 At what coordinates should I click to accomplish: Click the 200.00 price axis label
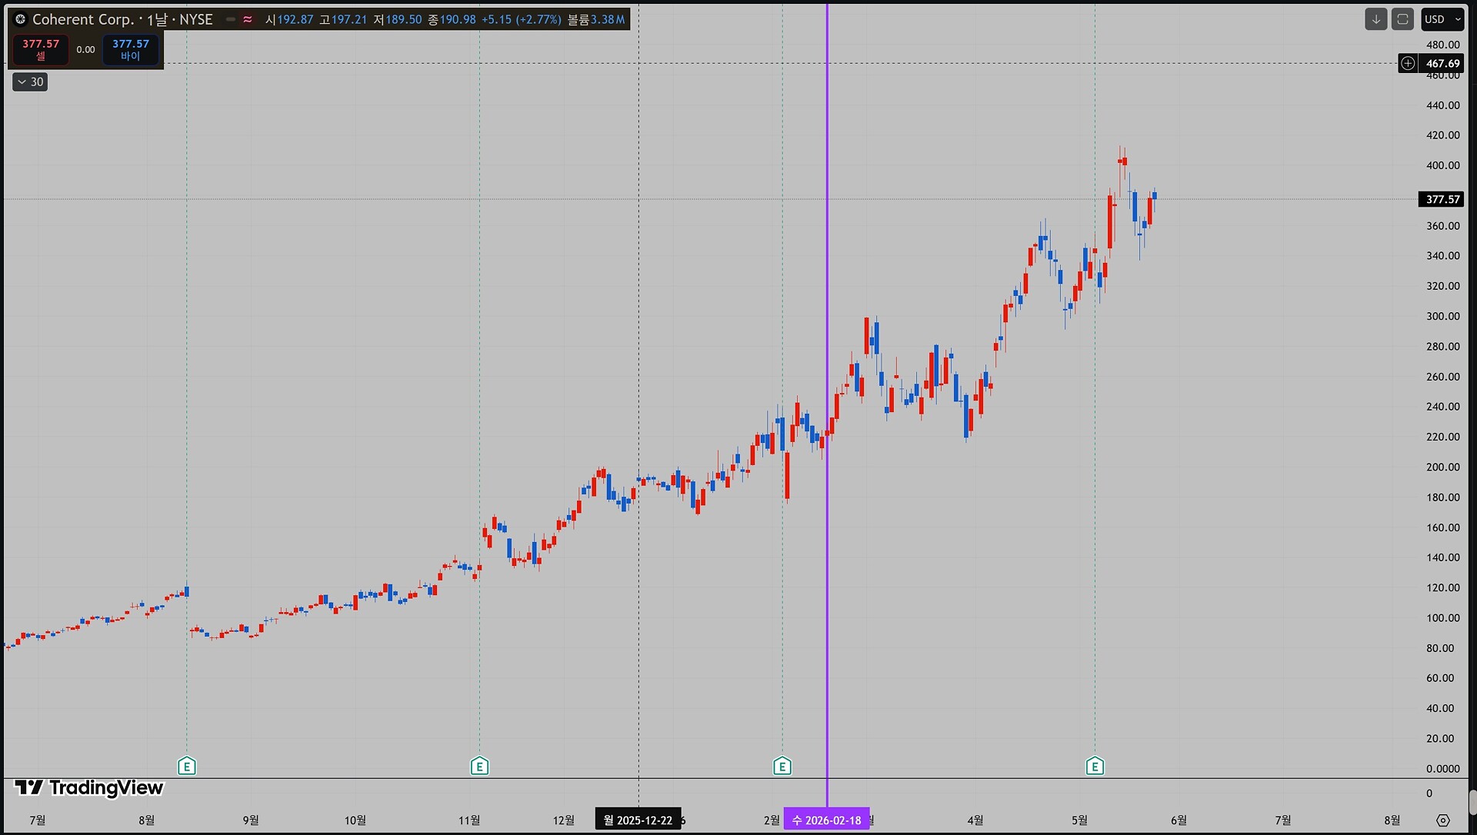click(x=1442, y=467)
